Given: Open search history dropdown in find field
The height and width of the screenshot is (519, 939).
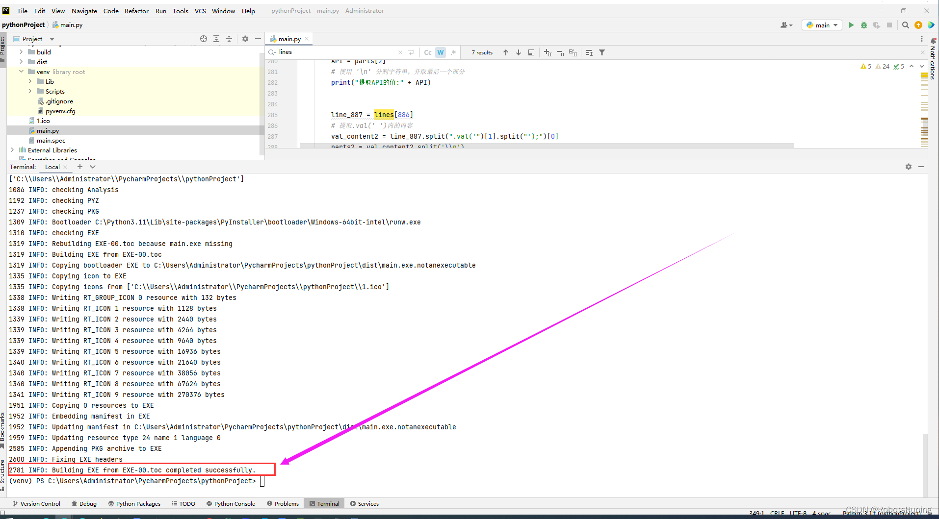Looking at the screenshot, I should [x=272, y=52].
